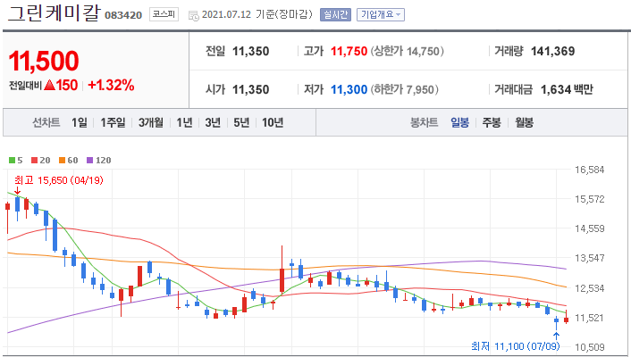
Task: Switch to 주봉 weekly candle chart
Action: 492,122
